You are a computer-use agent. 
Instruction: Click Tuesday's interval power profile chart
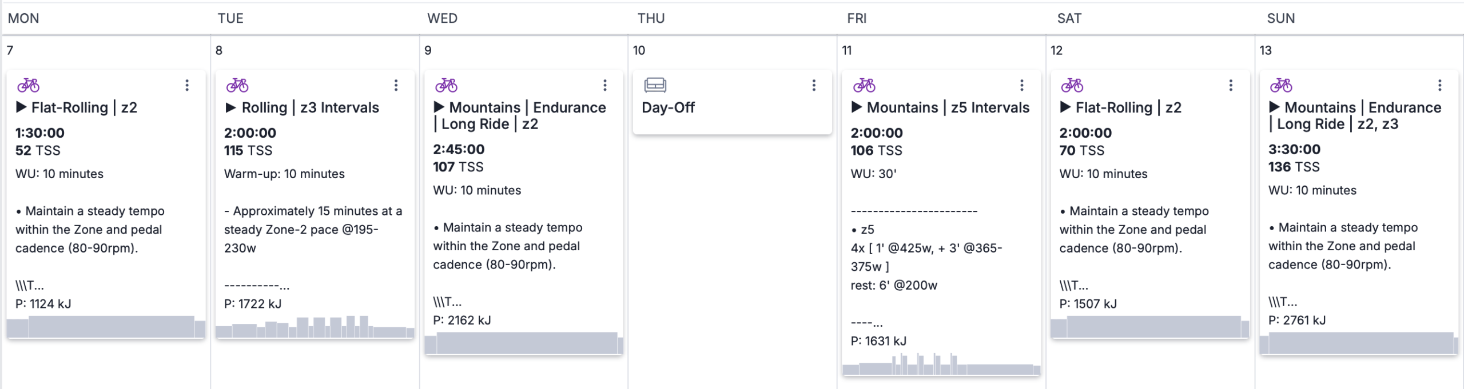pyautogui.click(x=315, y=326)
